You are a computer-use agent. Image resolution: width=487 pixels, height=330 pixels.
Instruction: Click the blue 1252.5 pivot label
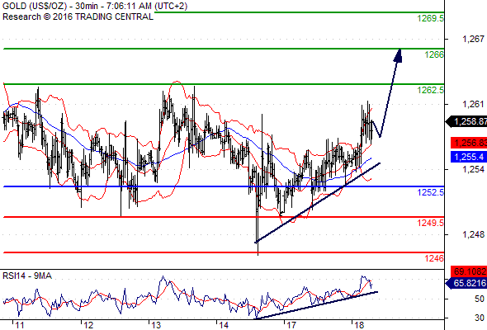(431, 192)
